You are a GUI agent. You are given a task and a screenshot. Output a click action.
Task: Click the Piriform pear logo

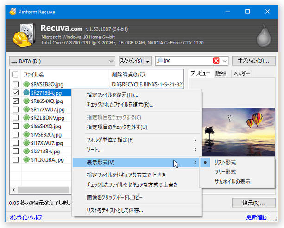[264, 36]
